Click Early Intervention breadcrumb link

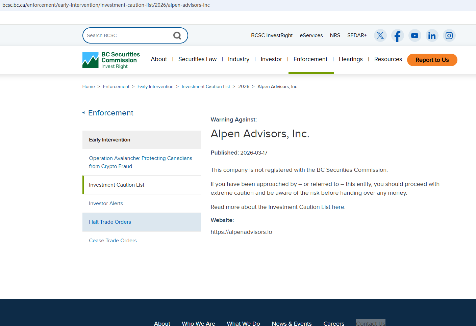pyautogui.click(x=155, y=87)
